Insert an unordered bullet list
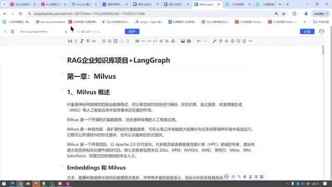This screenshot has height=187, width=332. [104, 41]
